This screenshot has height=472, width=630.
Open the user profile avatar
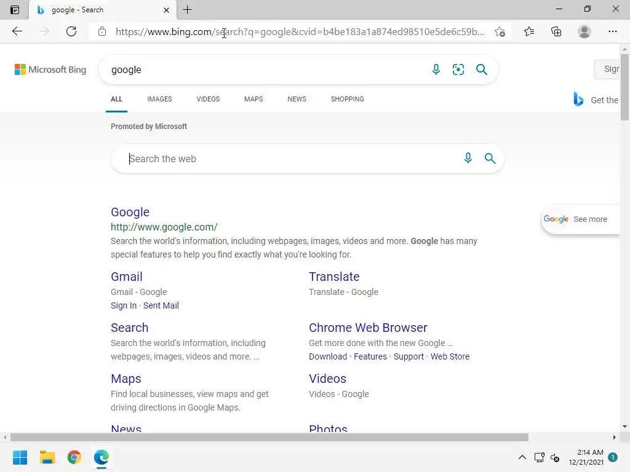click(584, 31)
